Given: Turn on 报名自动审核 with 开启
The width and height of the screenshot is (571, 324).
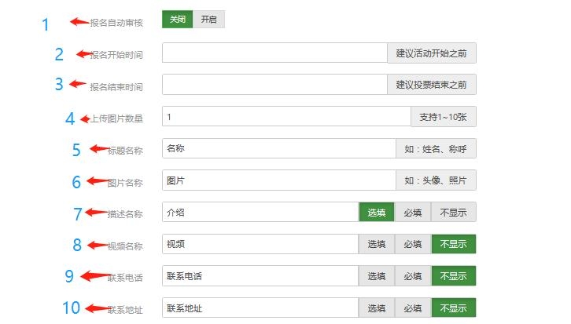Looking at the screenshot, I should (208, 20).
